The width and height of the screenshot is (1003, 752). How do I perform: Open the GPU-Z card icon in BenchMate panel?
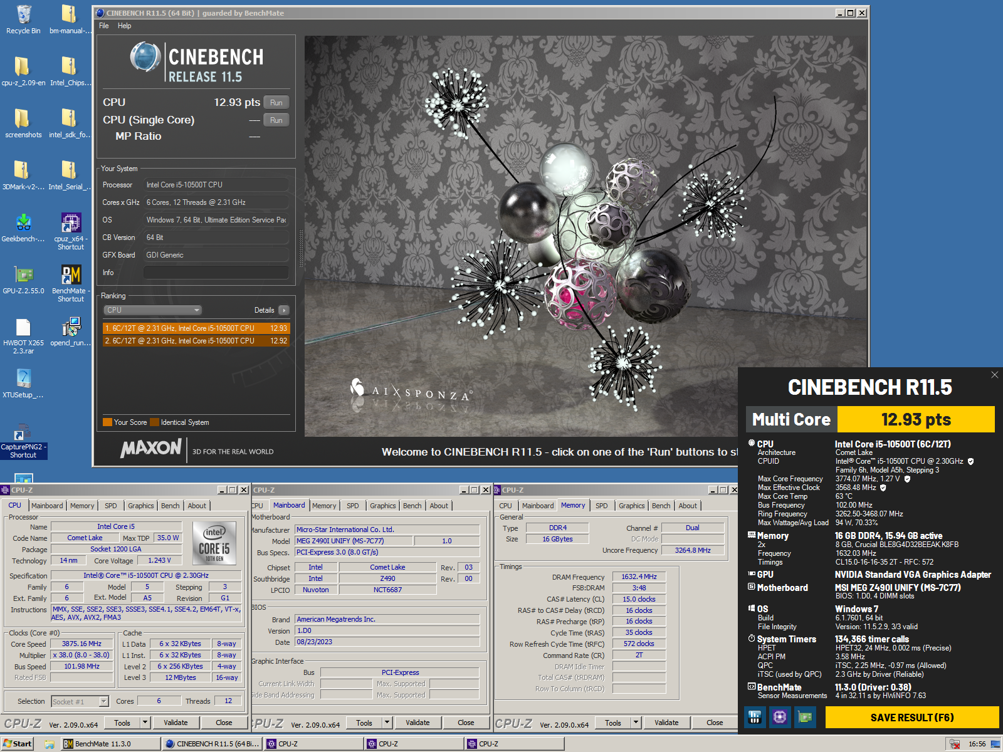[805, 717]
